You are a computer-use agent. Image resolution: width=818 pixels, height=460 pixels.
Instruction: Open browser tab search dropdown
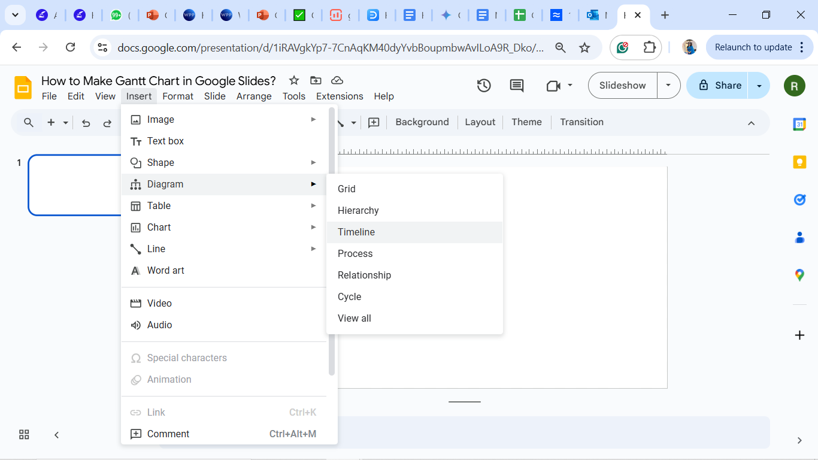click(x=15, y=15)
